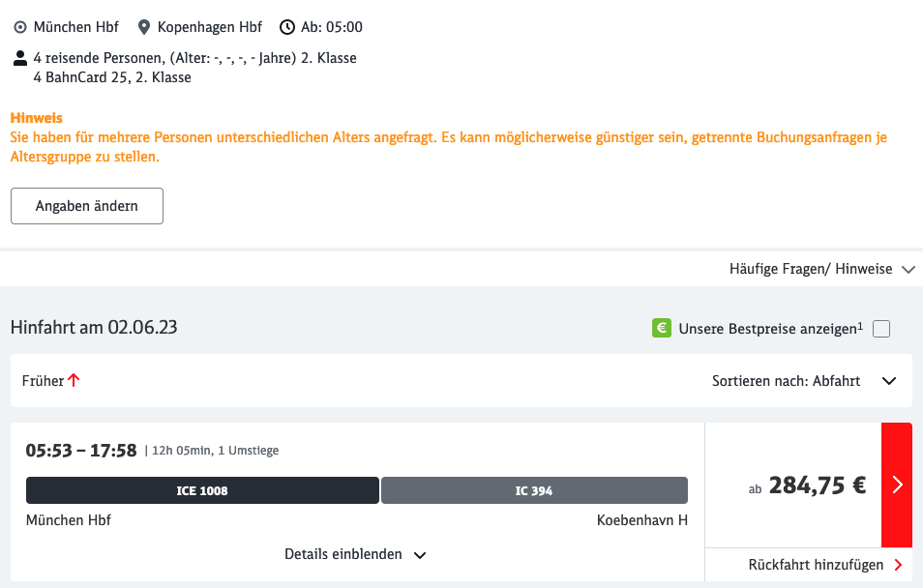Click the destination map pin icon
Viewport: 923px width, 588px height.
pos(144,27)
